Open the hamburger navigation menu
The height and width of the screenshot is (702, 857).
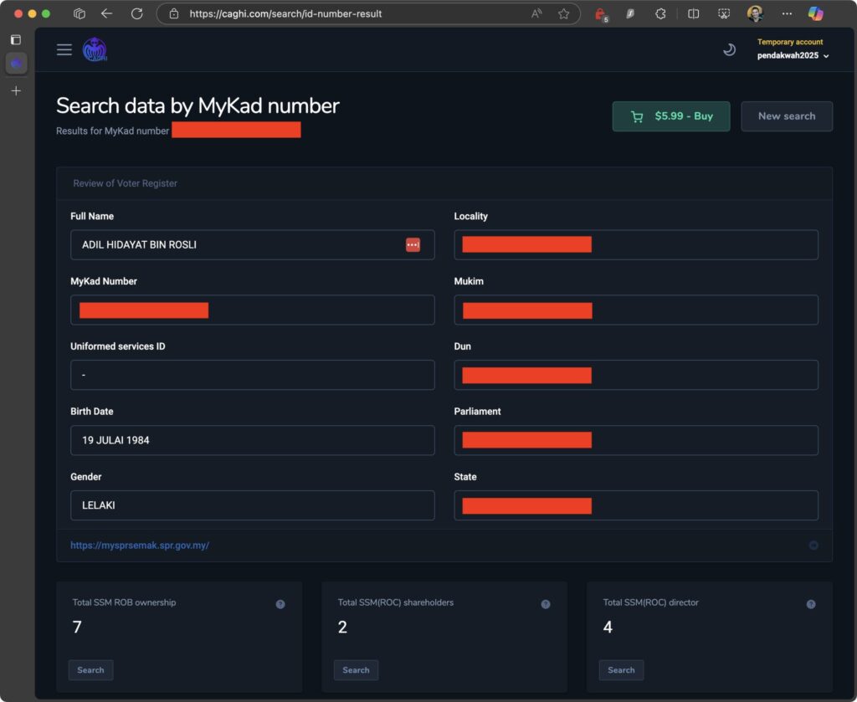tap(64, 50)
